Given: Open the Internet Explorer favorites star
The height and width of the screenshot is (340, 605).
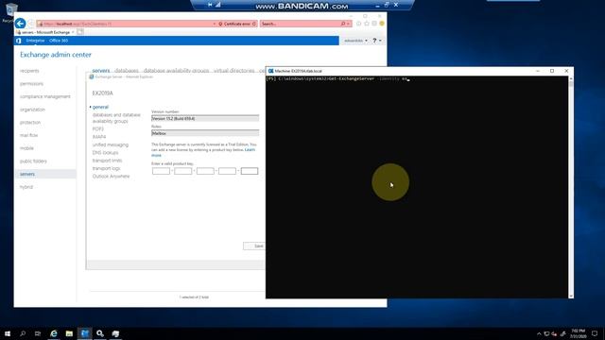Looking at the screenshot, I should tap(367, 24).
